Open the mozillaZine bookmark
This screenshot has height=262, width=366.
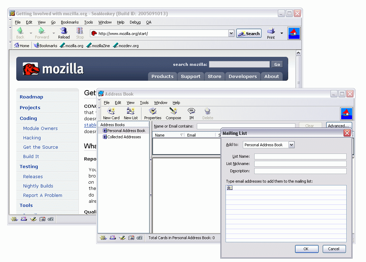pos(98,46)
